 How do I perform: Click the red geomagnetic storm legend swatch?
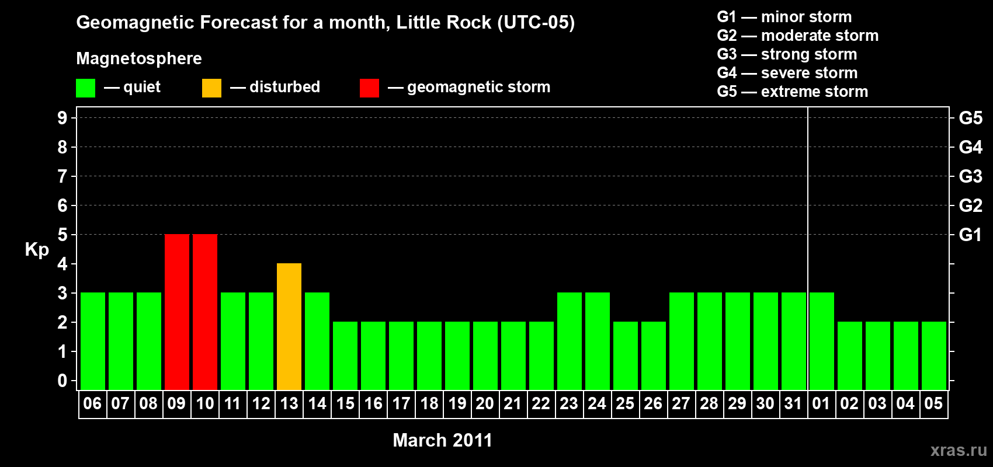[369, 88]
